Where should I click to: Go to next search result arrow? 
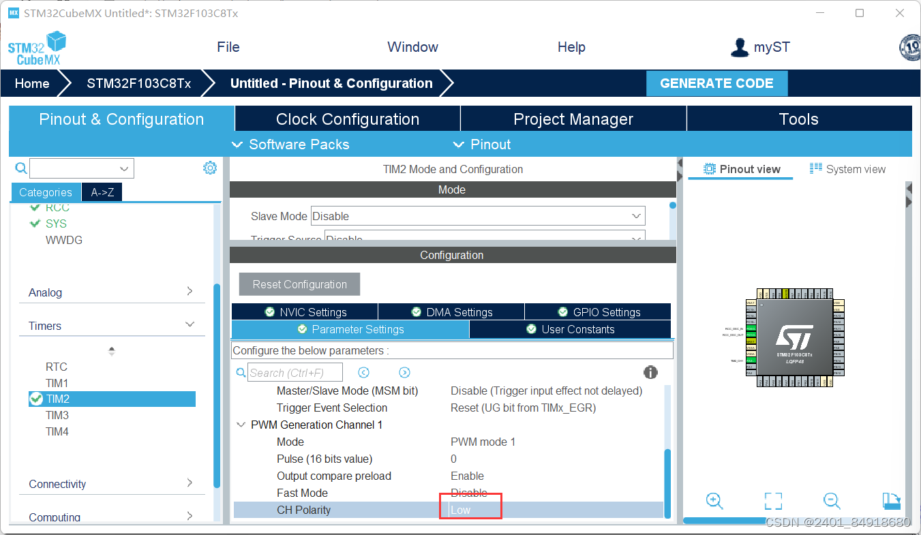tap(405, 372)
